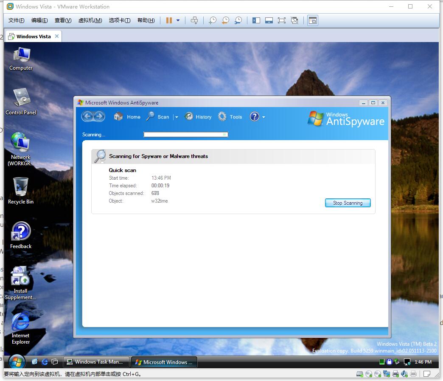Open the 选项卡(T) menu
443x381 pixels.
(x=120, y=20)
